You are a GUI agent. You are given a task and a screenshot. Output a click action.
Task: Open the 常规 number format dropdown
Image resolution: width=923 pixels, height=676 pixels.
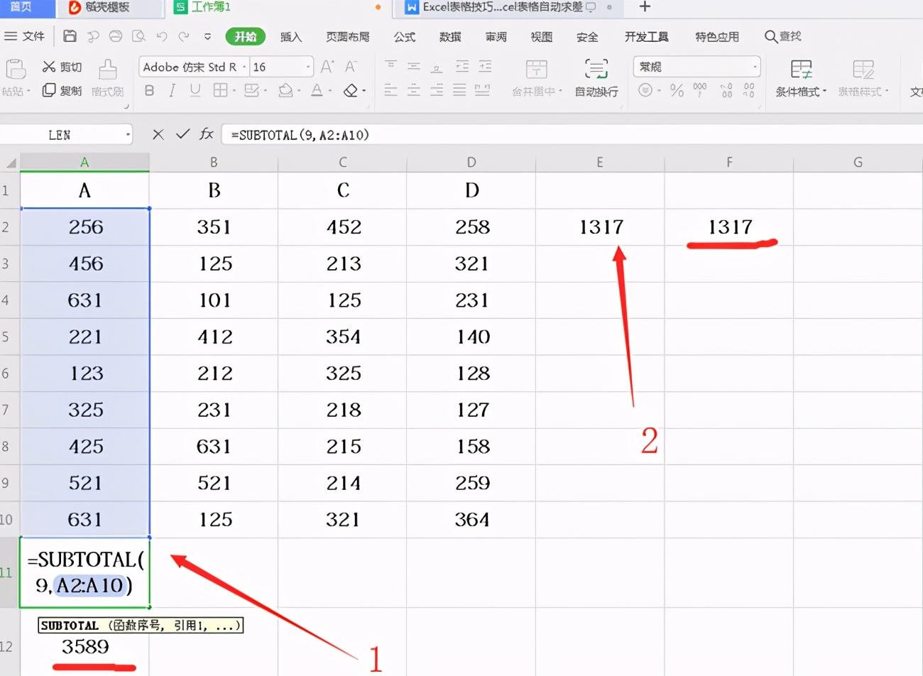point(754,66)
